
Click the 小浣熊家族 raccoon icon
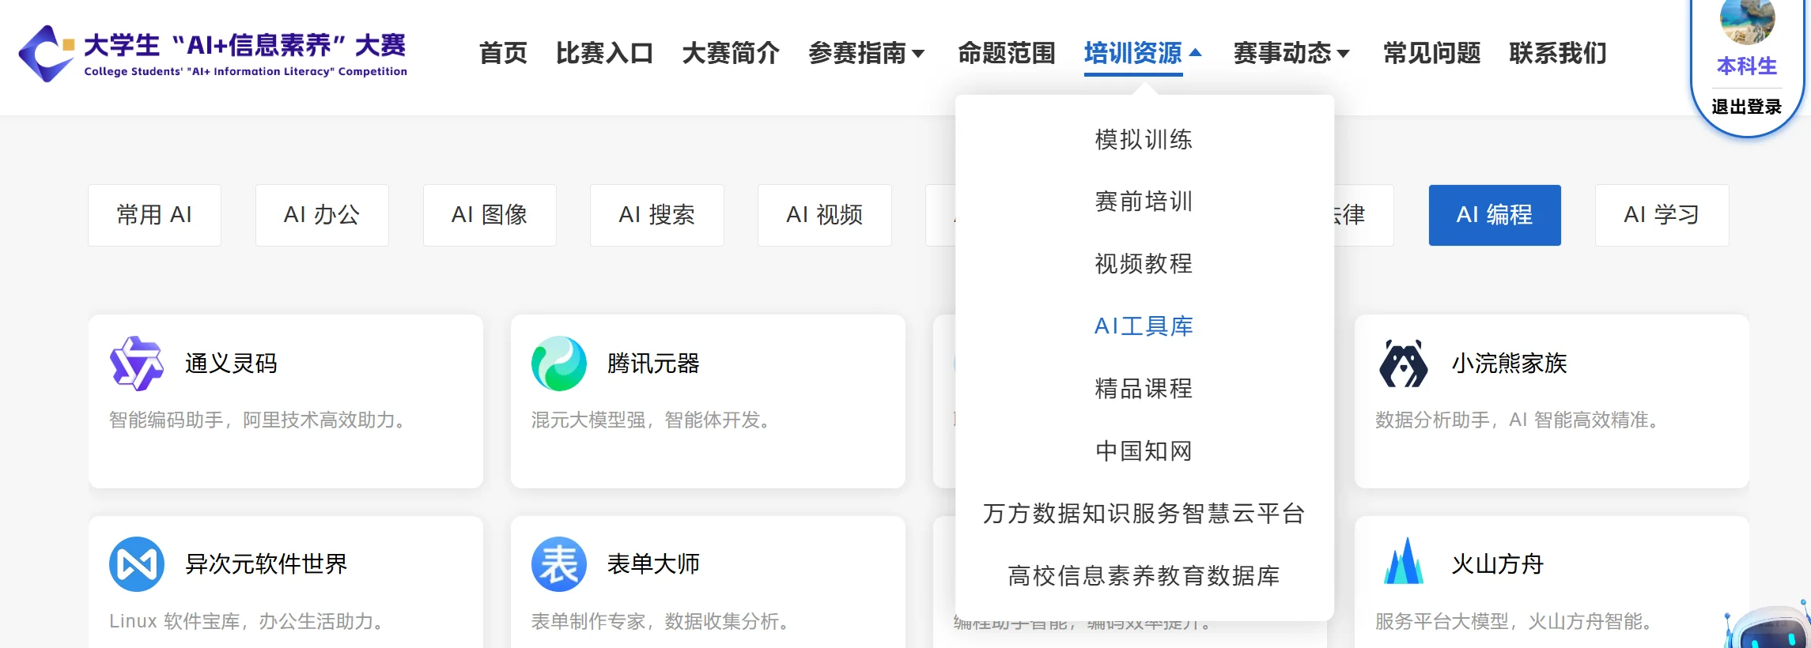(1404, 364)
